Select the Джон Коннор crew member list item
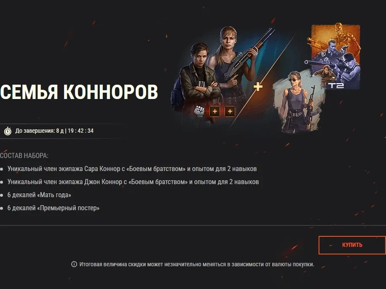The width and height of the screenshot is (386, 289). (133, 182)
